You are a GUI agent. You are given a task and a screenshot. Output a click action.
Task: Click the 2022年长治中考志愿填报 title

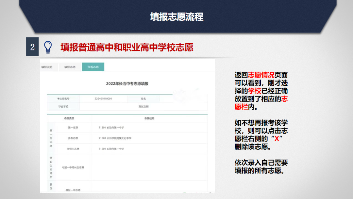point(127,83)
